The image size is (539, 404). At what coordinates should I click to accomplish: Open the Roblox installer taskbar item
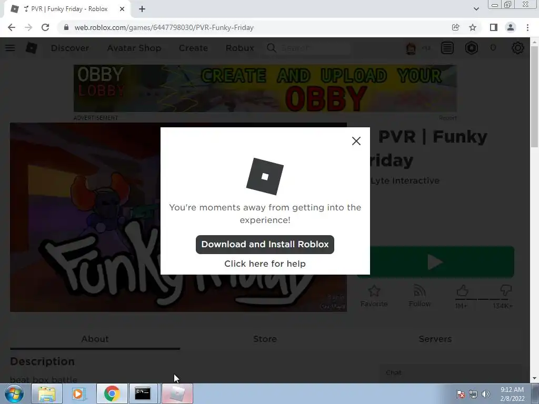177,393
